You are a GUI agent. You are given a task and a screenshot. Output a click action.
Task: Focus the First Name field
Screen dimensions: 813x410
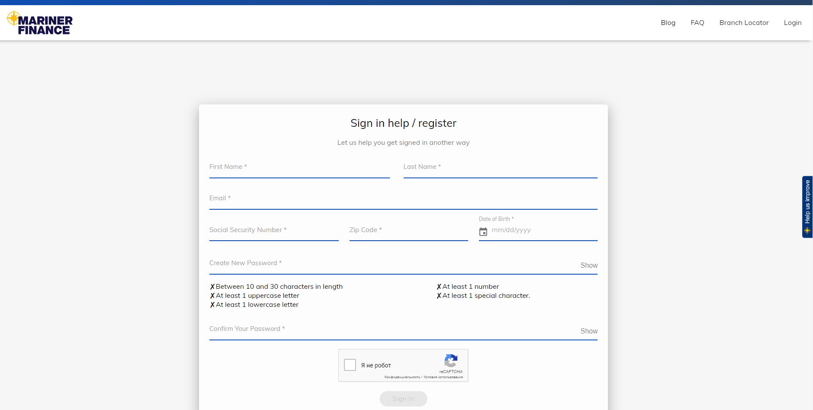[x=299, y=168]
